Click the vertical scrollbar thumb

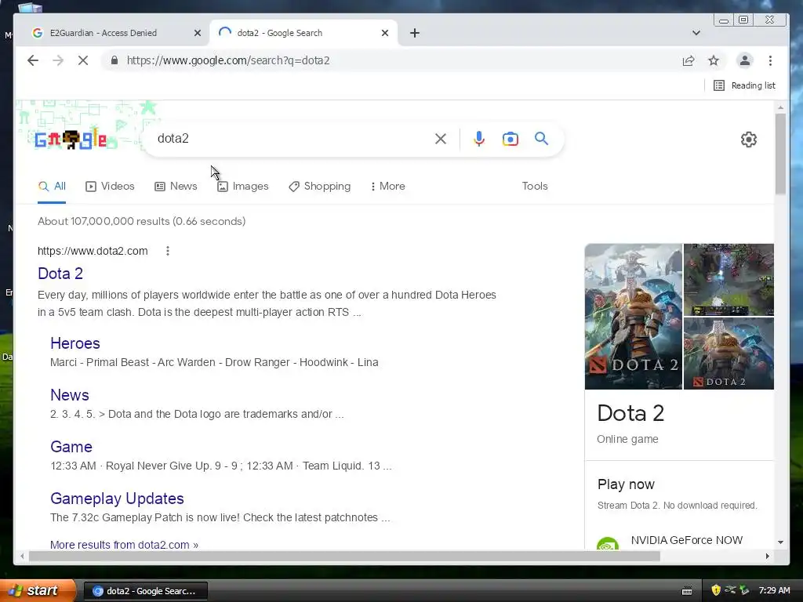click(780, 154)
